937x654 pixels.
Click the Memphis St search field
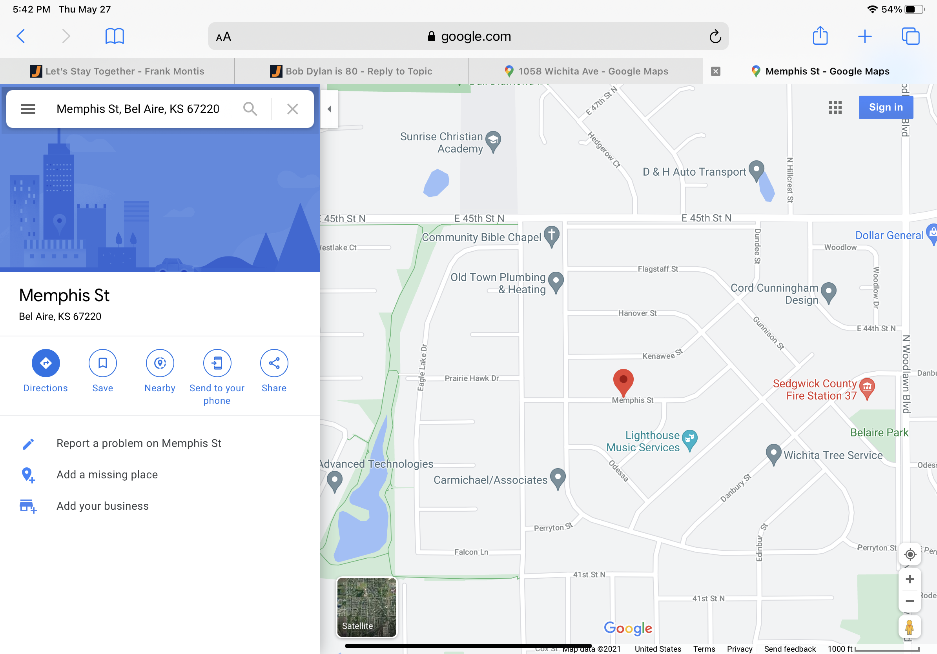click(x=138, y=109)
